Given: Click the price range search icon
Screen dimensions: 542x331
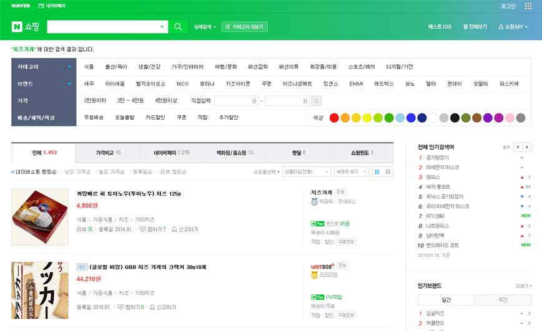Looking at the screenshot, I should (316, 101).
